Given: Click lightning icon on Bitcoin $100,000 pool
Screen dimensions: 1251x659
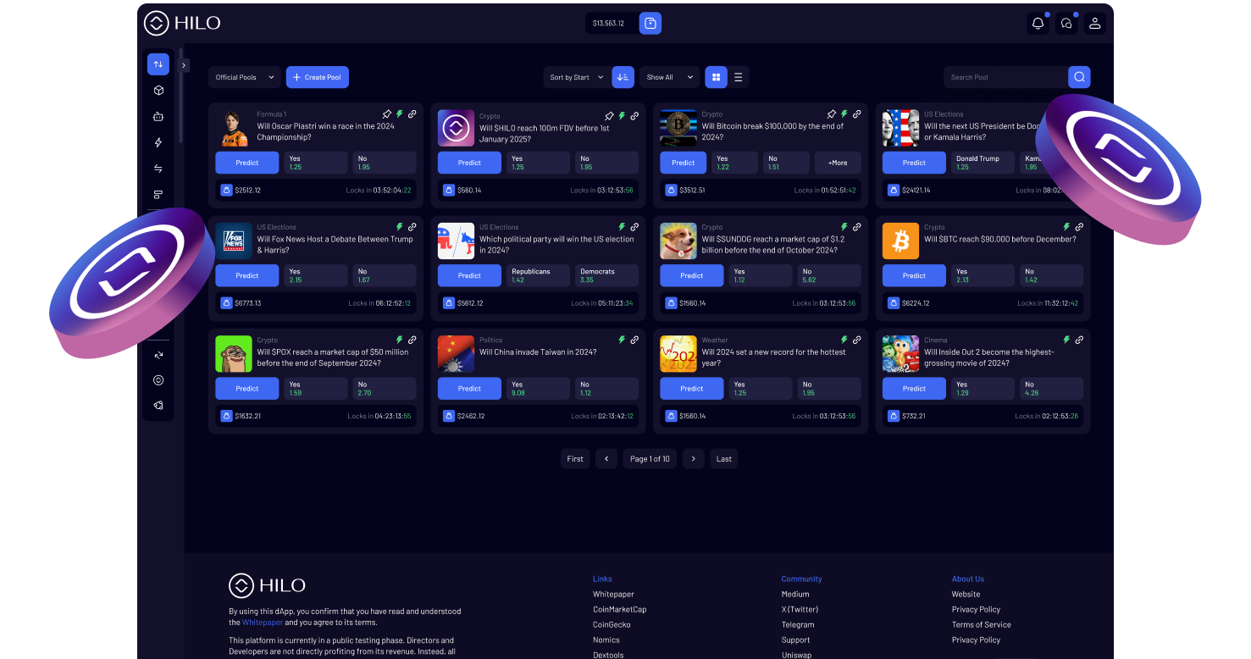Looking at the screenshot, I should [844, 114].
